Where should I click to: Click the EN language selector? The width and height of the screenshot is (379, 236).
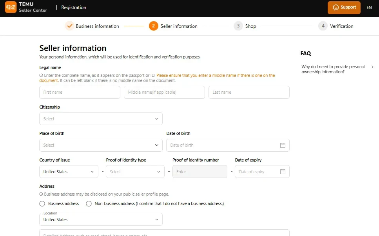[x=369, y=7]
